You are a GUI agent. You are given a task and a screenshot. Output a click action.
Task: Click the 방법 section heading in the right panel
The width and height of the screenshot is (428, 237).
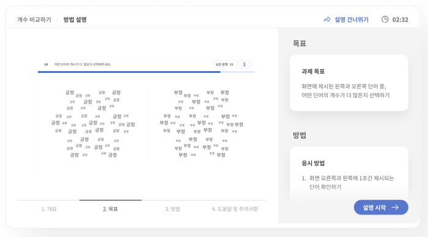pyautogui.click(x=300, y=135)
